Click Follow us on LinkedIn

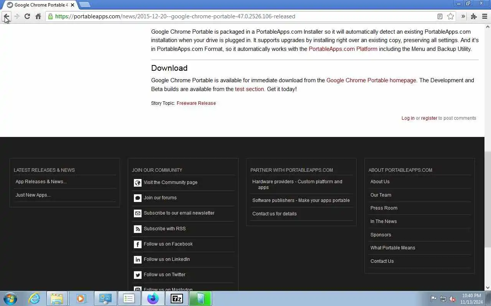click(167, 259)
